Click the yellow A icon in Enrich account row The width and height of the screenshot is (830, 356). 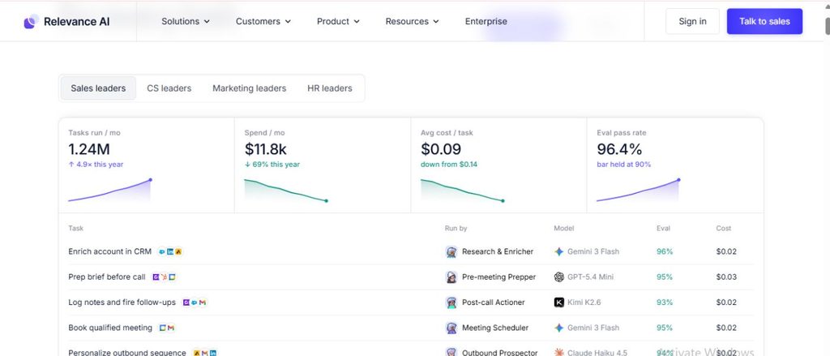[178, 251]
